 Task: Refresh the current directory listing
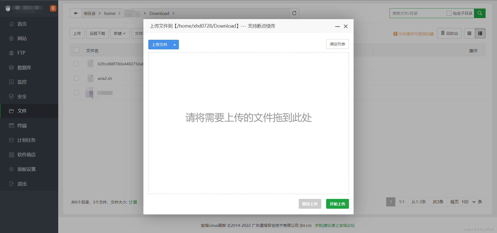click(294, 13)
